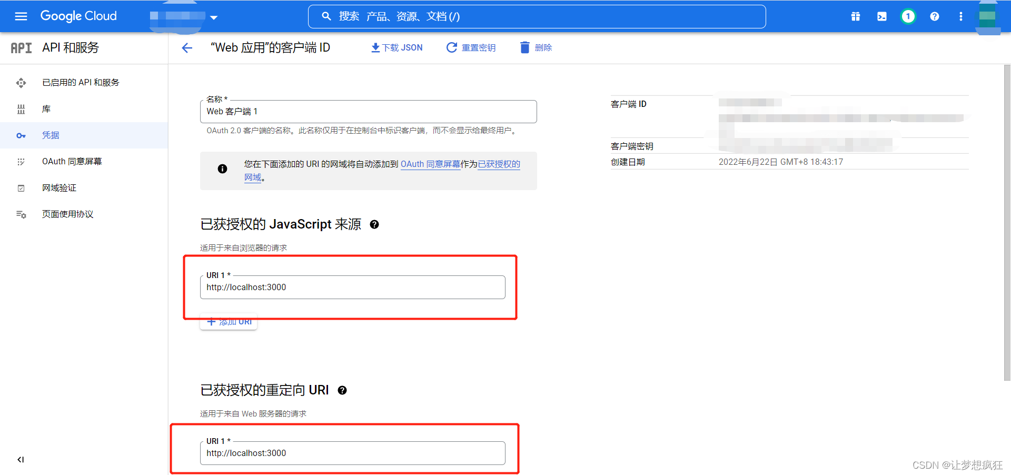Open the help question mark icon
Screen dimensions: 1011x475
point(934,16)
